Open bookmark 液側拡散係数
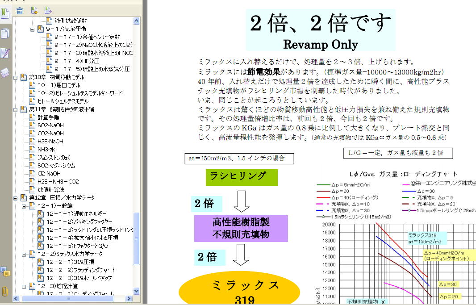The height and width of the screenshot is (305, 476). point(71,21)
